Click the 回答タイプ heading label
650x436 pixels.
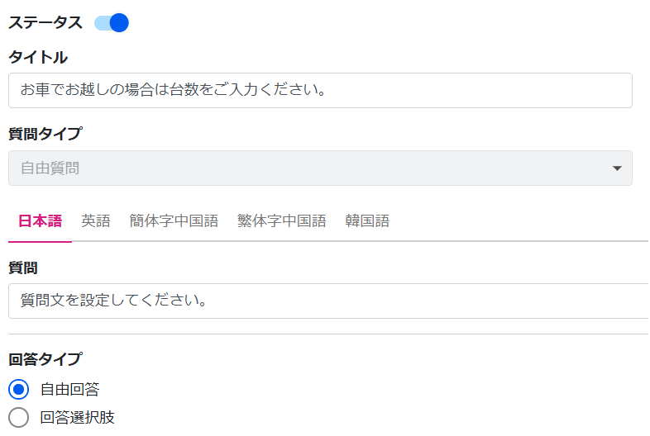click(x=45, y=358)
